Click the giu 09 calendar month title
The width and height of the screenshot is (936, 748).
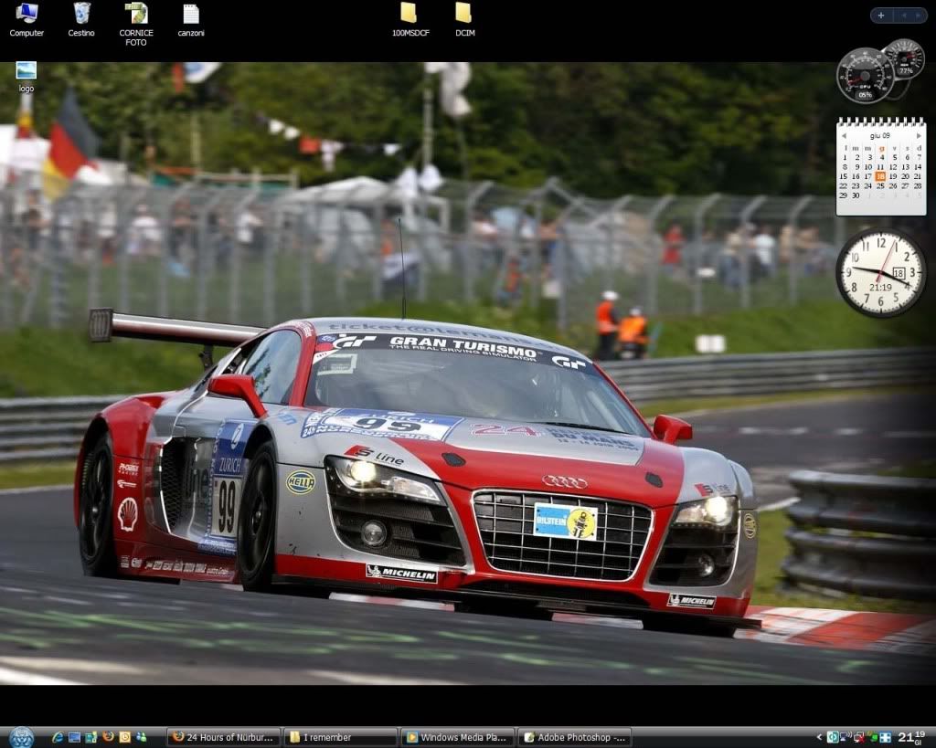point(880,136)
